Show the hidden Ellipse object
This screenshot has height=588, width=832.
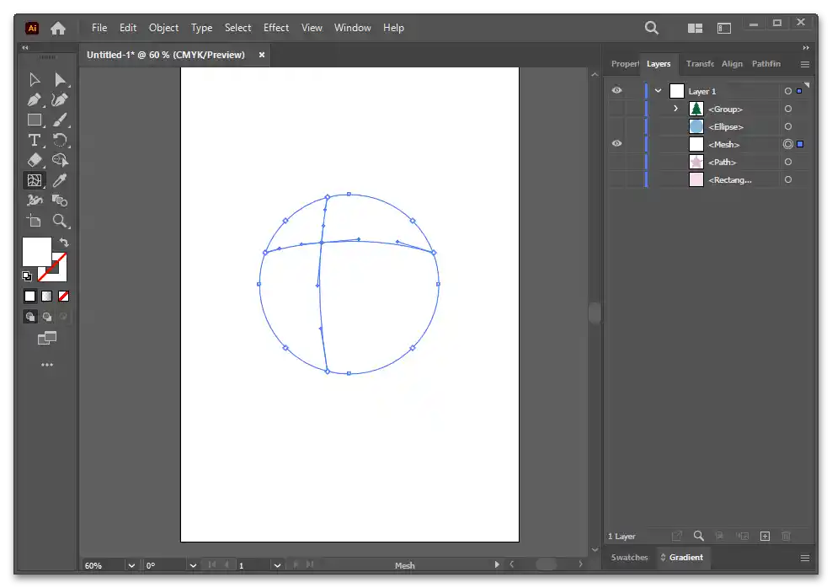click(x=617, y=126)
